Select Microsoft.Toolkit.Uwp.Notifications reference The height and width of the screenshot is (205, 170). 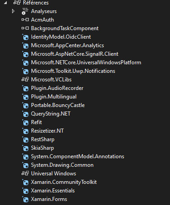(x=73, y=71)
